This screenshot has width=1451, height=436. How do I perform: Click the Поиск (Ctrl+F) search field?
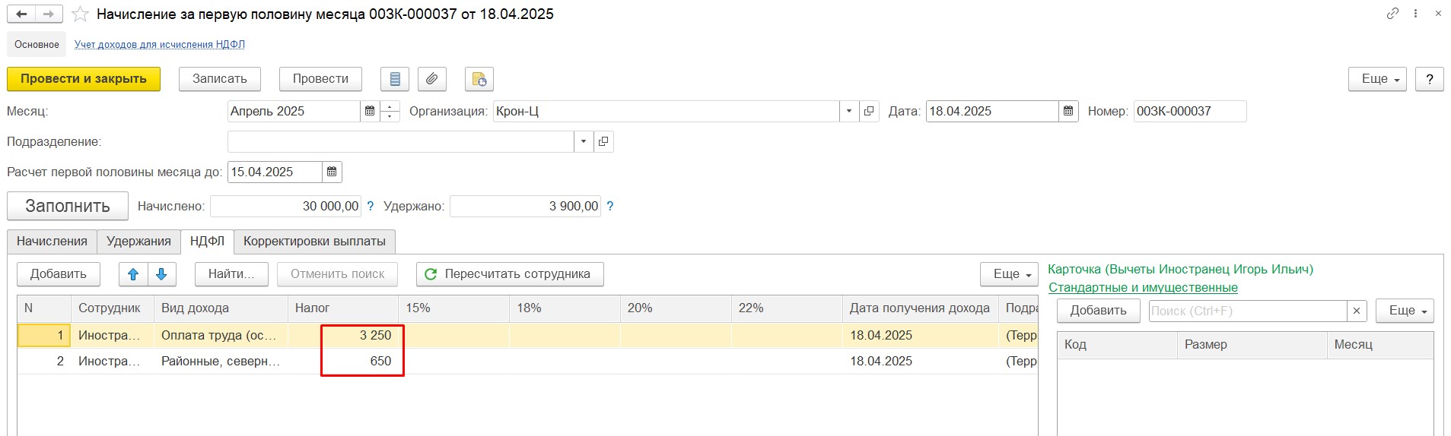pos(1248,311)
